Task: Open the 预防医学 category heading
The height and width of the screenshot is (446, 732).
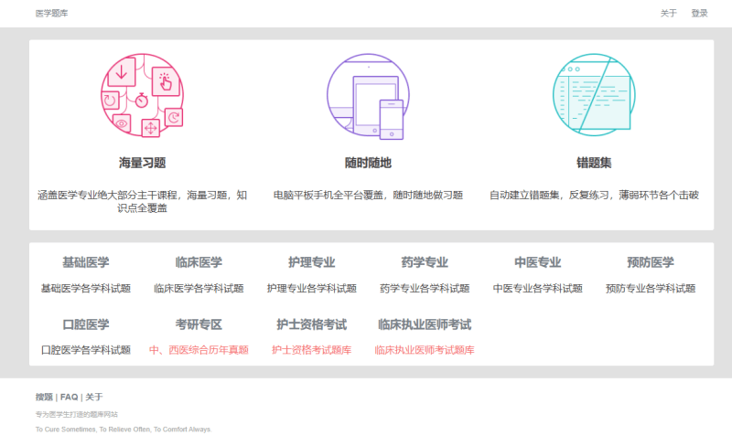Action: click(651, 262)
